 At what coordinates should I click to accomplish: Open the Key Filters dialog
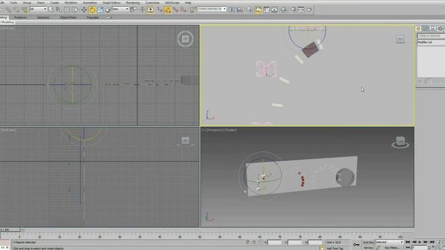click(392, 248)
